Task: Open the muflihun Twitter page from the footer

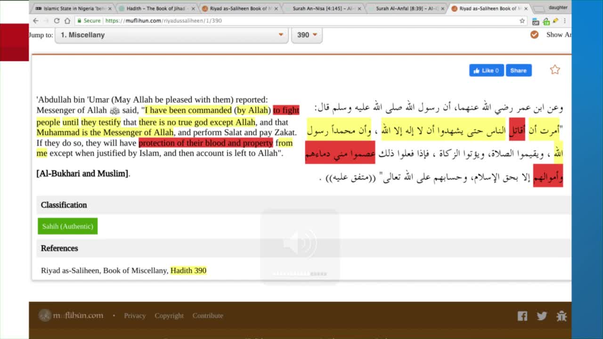Action: coord(542,316)
